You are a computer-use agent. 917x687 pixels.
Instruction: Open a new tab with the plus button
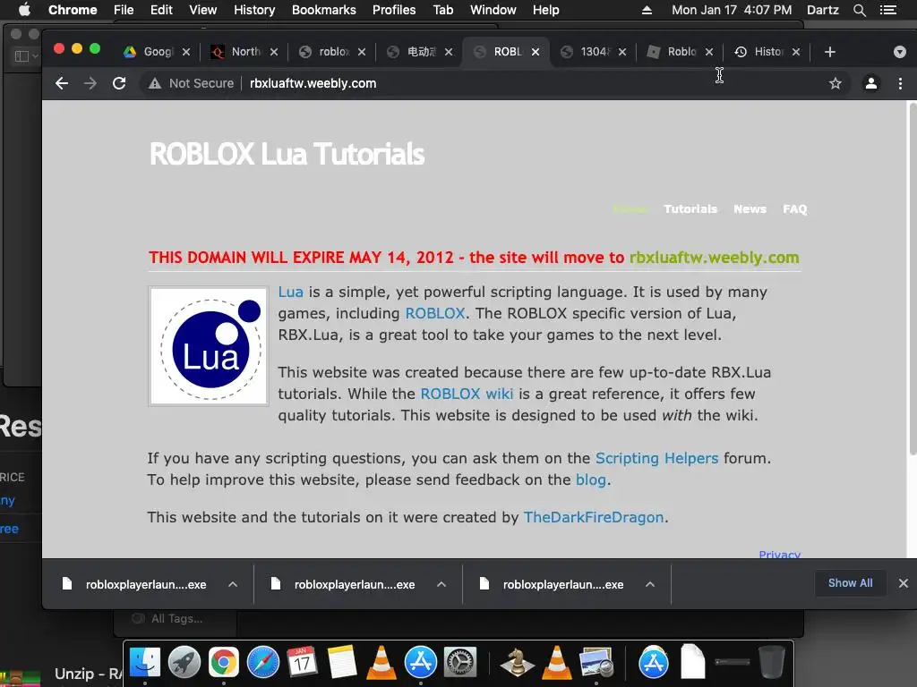(829, 52)
